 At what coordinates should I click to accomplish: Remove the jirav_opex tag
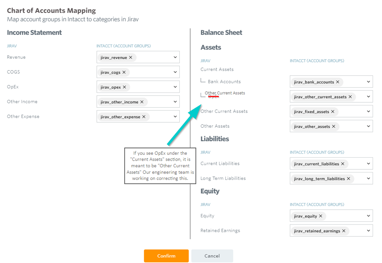tap(125, 87)
